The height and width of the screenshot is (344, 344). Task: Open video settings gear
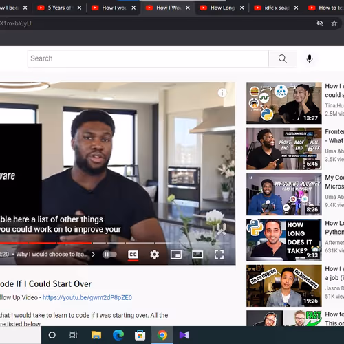click(x=154, y=255)
